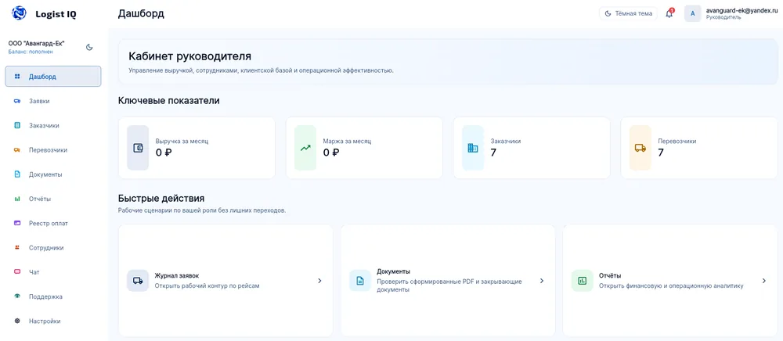The image size is (783, 341).
Task: Open the Отчёты quick action card
Action: pos(670,281)
